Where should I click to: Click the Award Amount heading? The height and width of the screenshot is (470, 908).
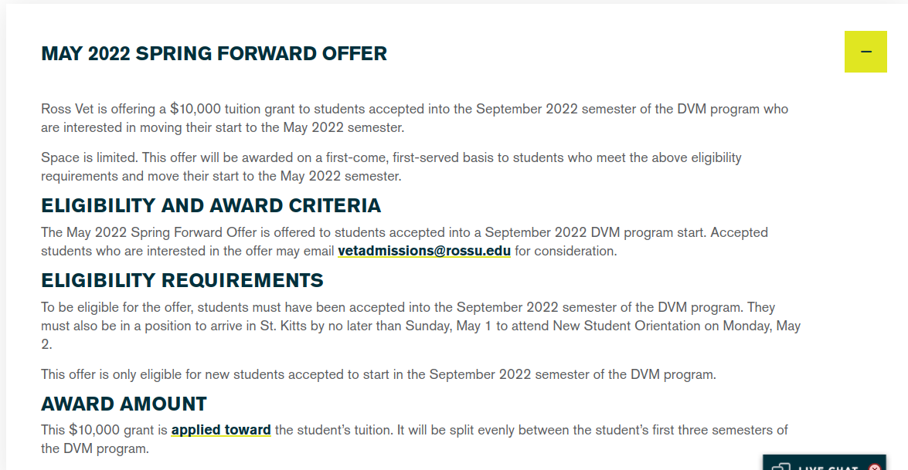coord(124,404)
